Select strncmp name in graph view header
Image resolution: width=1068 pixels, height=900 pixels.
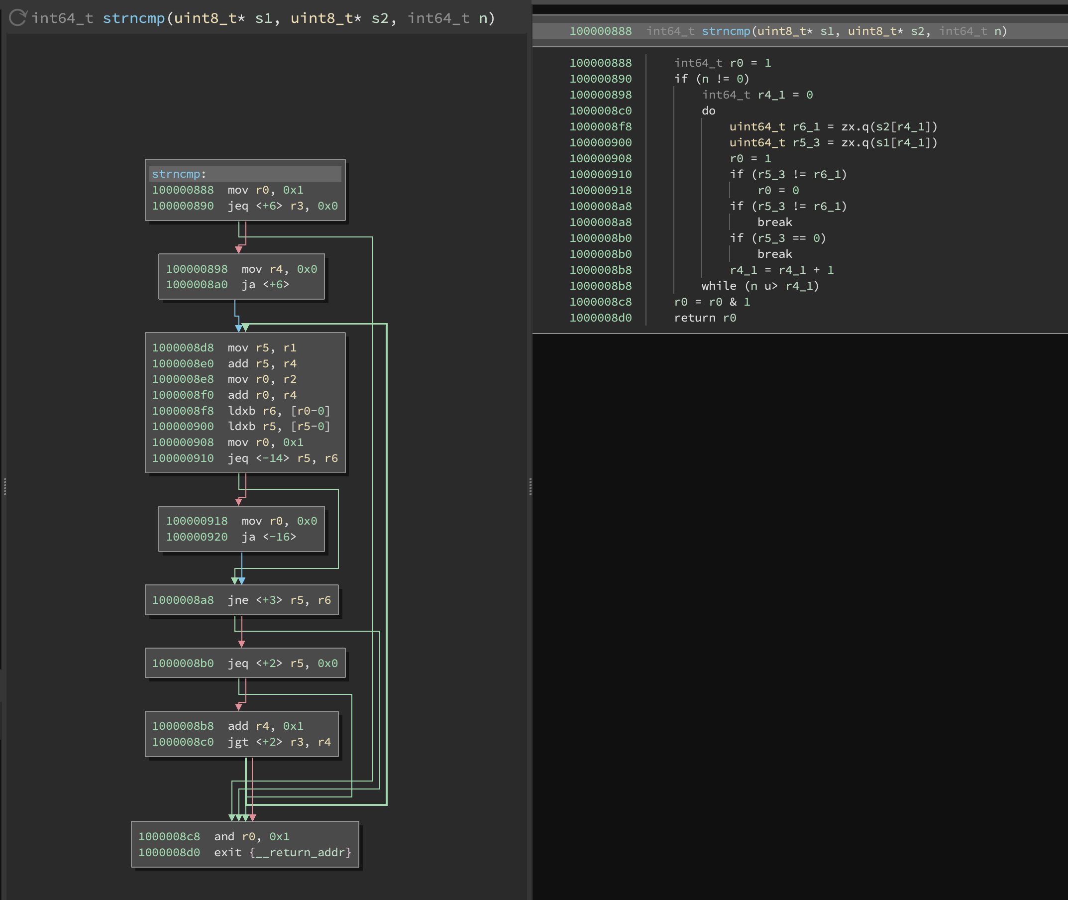pyautogui.click(x=134, y=18)
